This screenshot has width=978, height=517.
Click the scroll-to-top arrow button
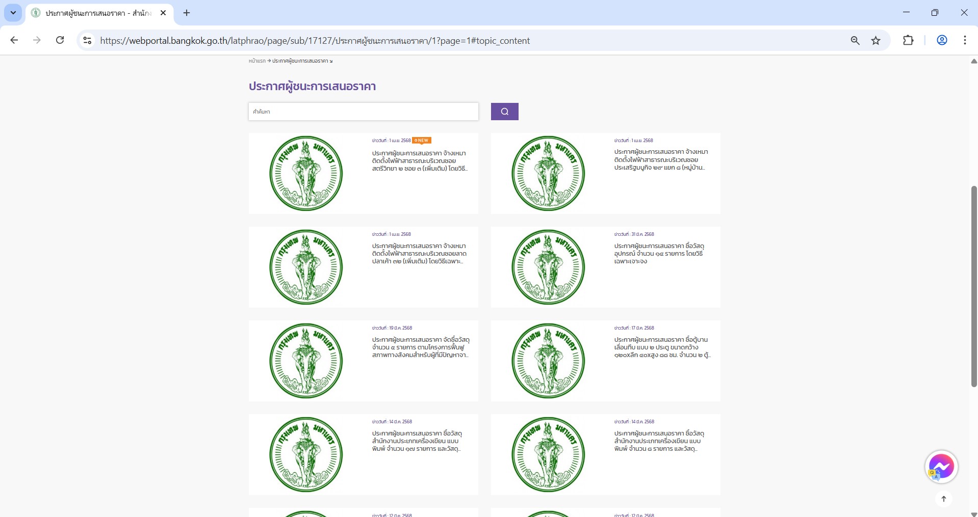[x=944, y=499]
